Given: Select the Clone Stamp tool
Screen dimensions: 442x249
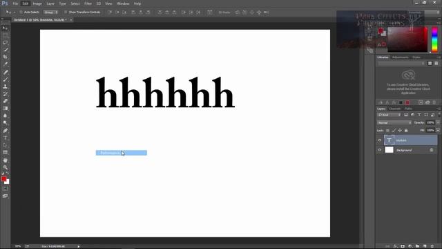Looking at the screenshot, I should coord(5,86).
